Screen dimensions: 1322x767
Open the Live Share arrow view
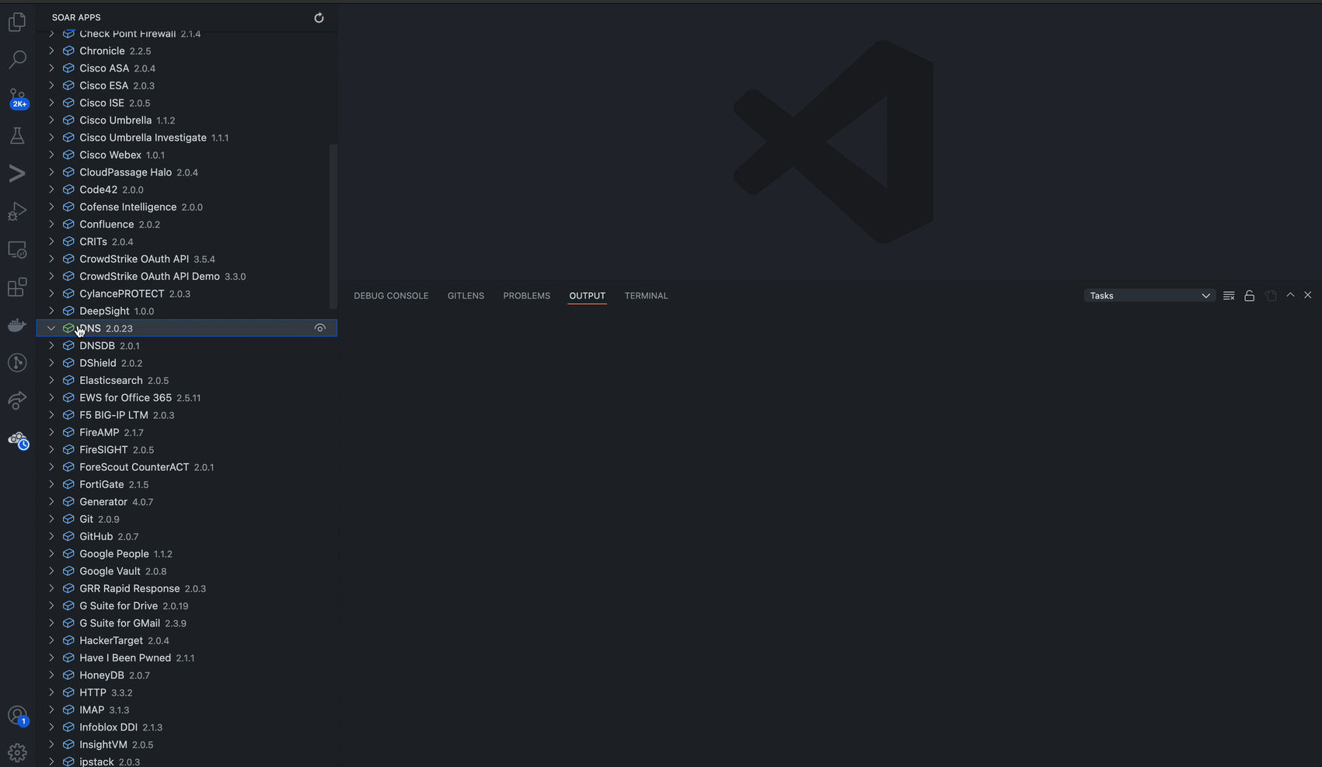(17, 401)
